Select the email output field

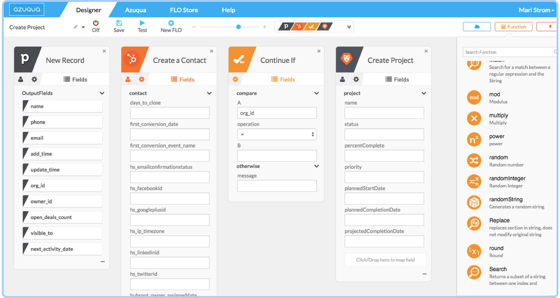[62, 138]
